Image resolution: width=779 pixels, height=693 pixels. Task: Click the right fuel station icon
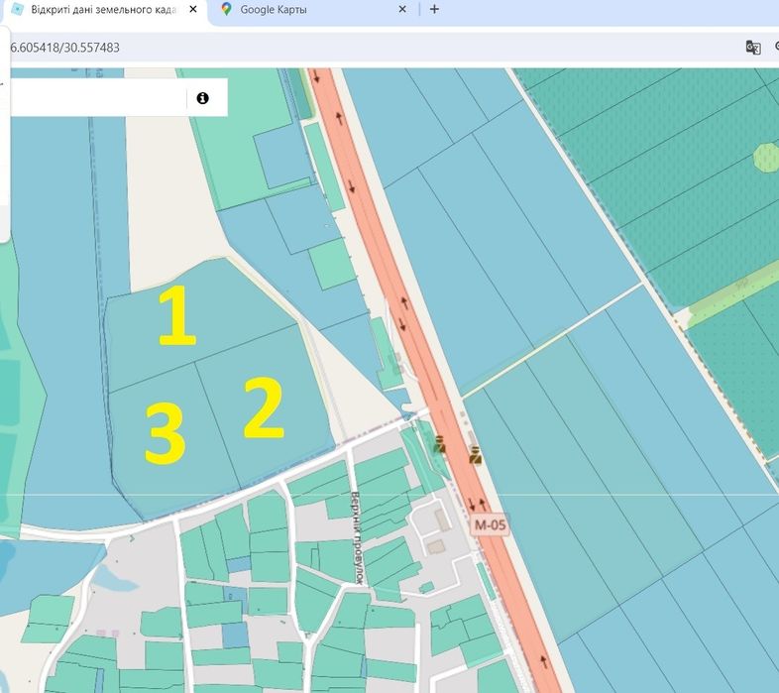476,455
